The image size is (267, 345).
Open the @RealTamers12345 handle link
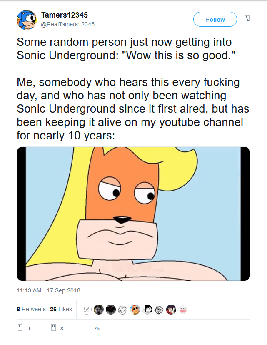67,24
